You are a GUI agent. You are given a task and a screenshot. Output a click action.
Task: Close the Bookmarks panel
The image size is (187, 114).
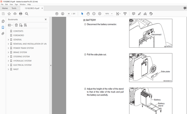point(46,19)
